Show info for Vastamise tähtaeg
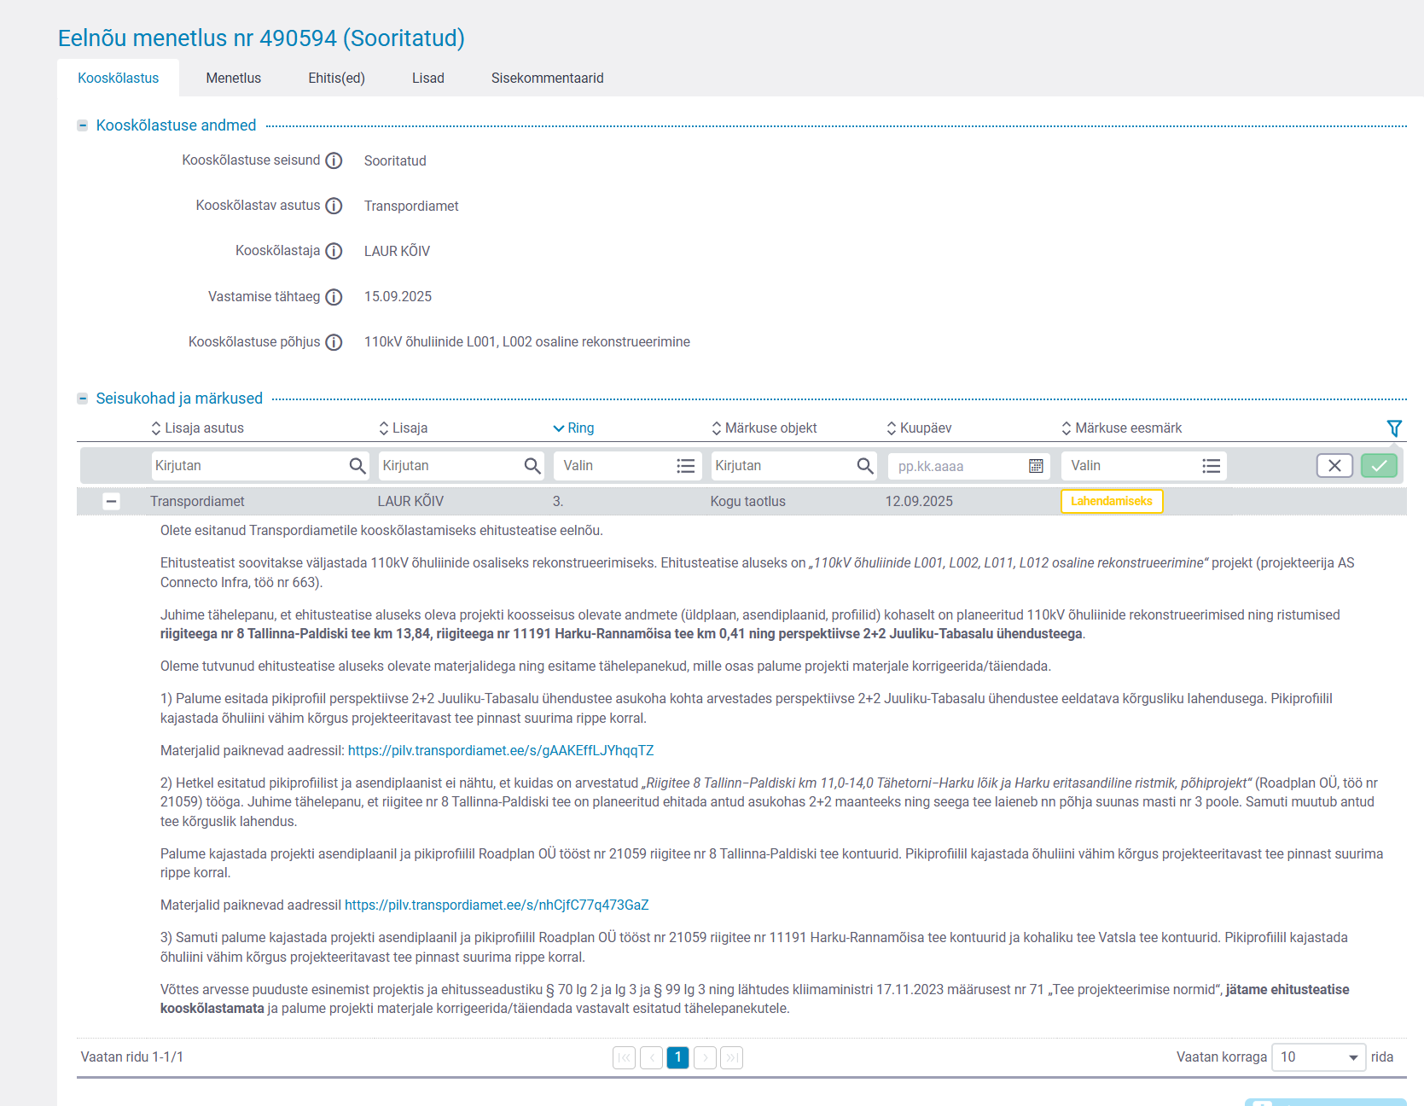The height and width of the screenshot is (1106, 1424). [x=334, y=297]
